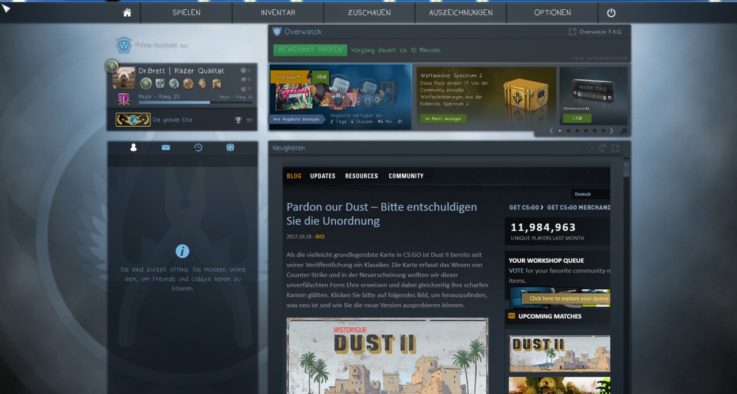737x394 pixels.
Task: Open the SPIELEN menu
Action: [187, 13]
